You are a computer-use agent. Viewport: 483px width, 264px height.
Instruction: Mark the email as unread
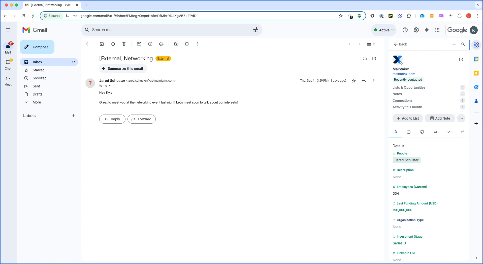click(139, 44)
